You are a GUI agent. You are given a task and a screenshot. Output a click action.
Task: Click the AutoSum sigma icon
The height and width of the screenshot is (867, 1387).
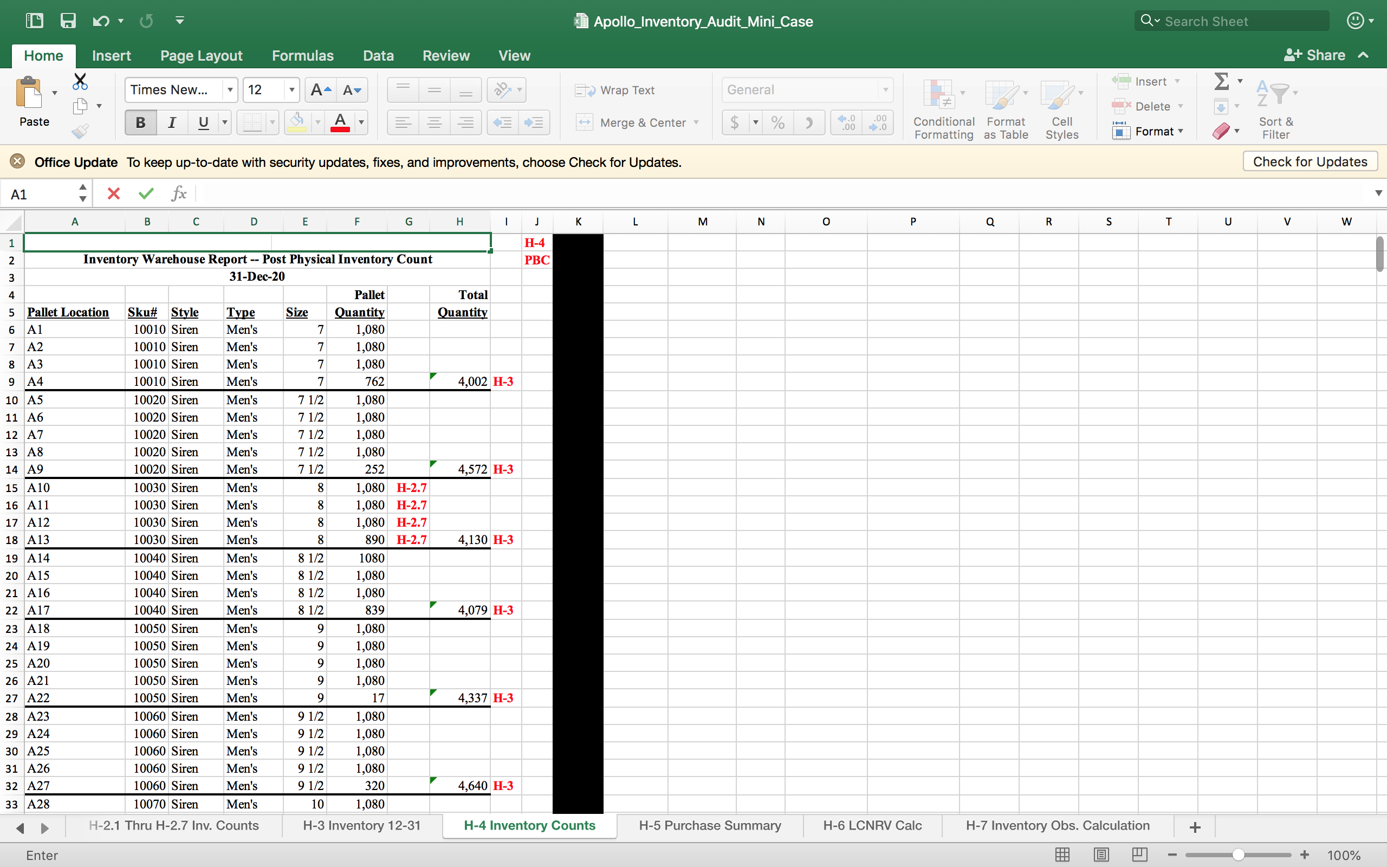pyautogui.click(x=1221, y=81)
